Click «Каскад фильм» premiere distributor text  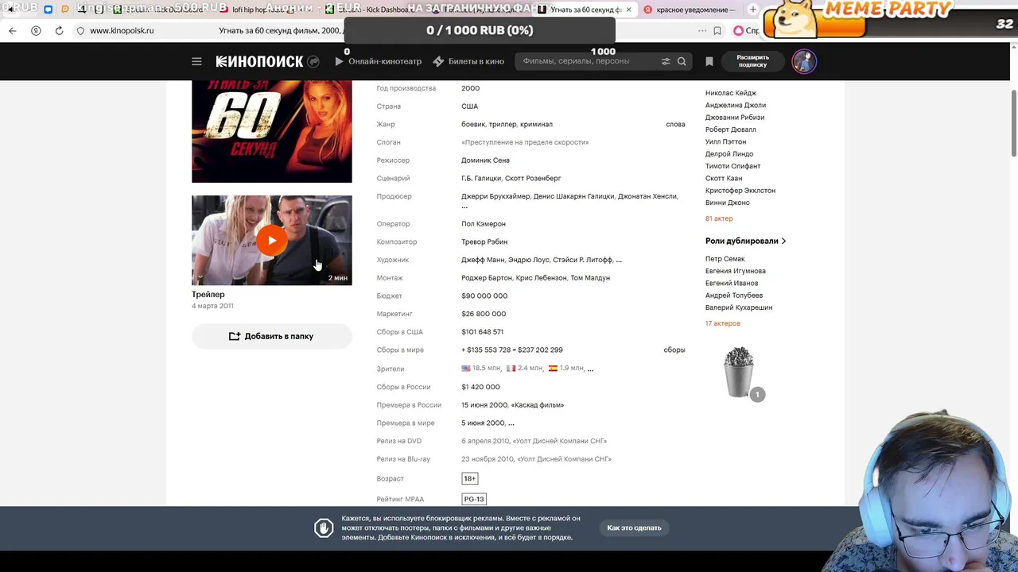click(x=538, y=405)
